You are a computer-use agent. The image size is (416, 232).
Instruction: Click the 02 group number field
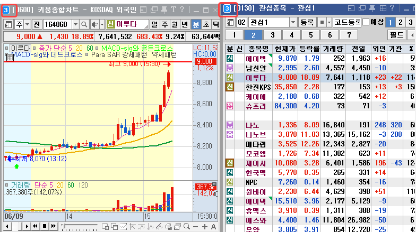point(242,22)
